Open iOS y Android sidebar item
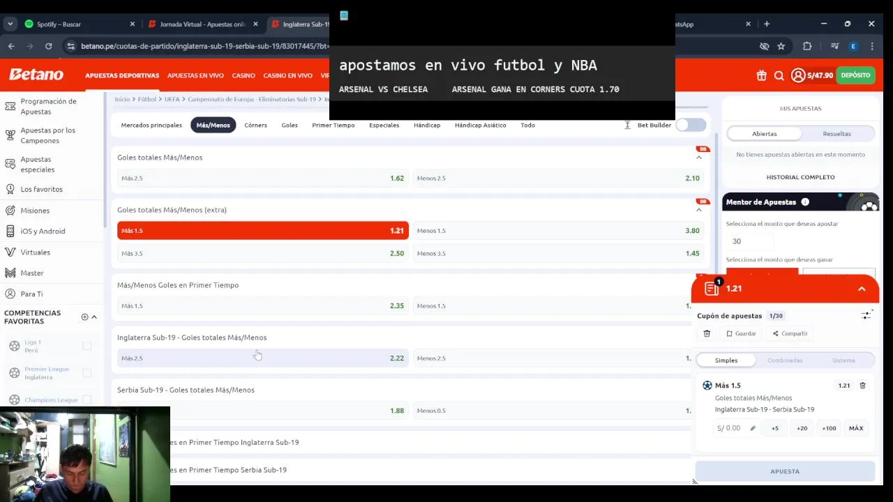The image size is (893, 502). pyautogui.click(x=43, y=231)
